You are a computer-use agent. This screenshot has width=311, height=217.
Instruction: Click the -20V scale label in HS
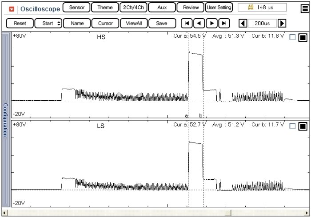(x=19, y=114)
